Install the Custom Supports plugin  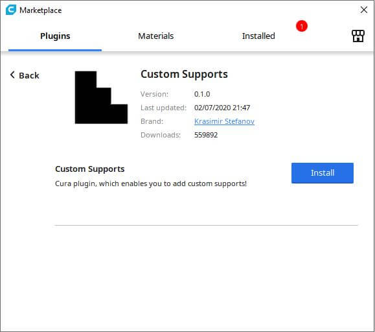pos(322,173)
